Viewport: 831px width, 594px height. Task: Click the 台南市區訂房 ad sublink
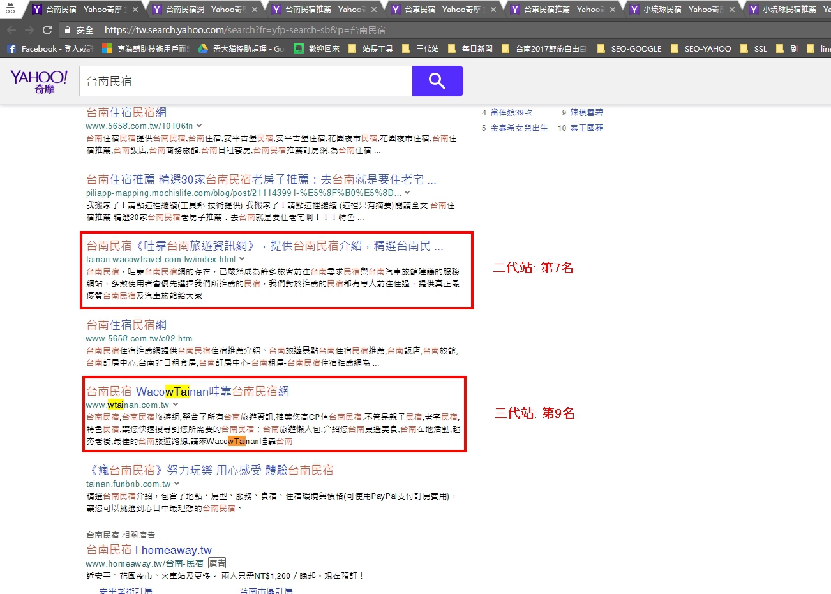coord(266,591)
